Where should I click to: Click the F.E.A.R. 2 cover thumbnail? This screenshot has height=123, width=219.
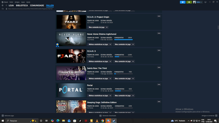tap(71, 22)
